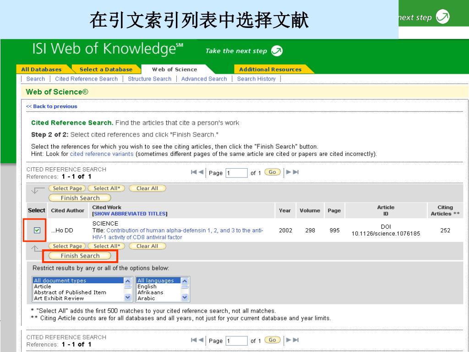Go to last page in bottom pagination

coord(296,340)
